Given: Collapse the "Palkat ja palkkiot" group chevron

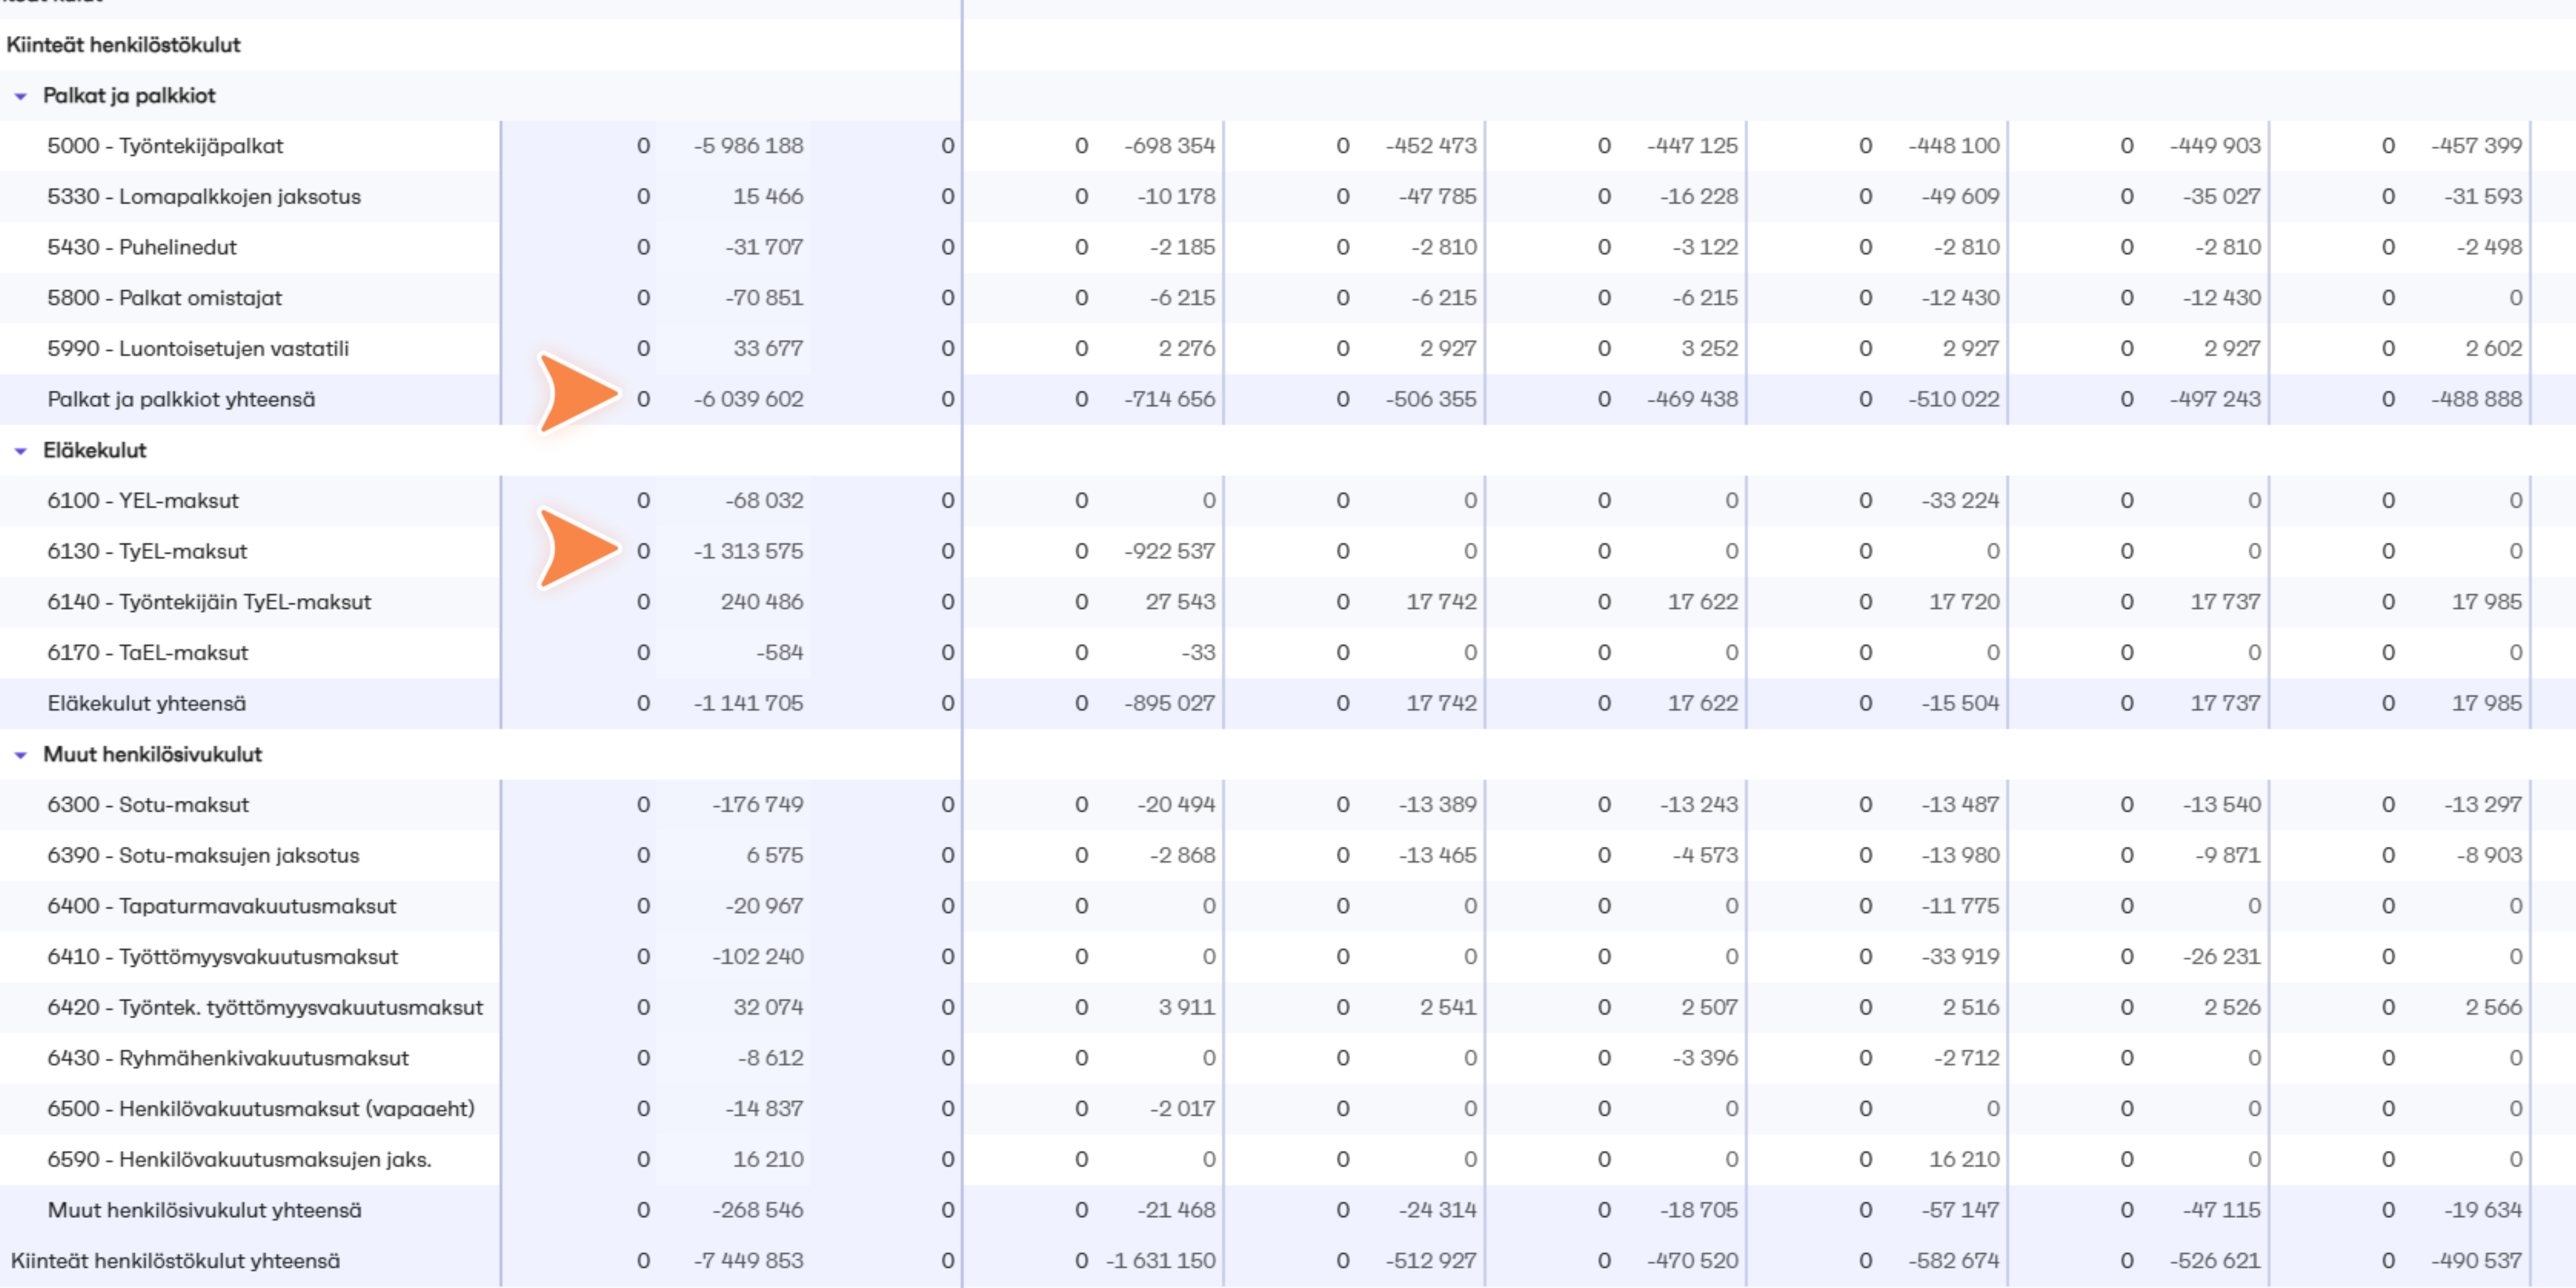Looking at the screenshot, I should 20,97.
